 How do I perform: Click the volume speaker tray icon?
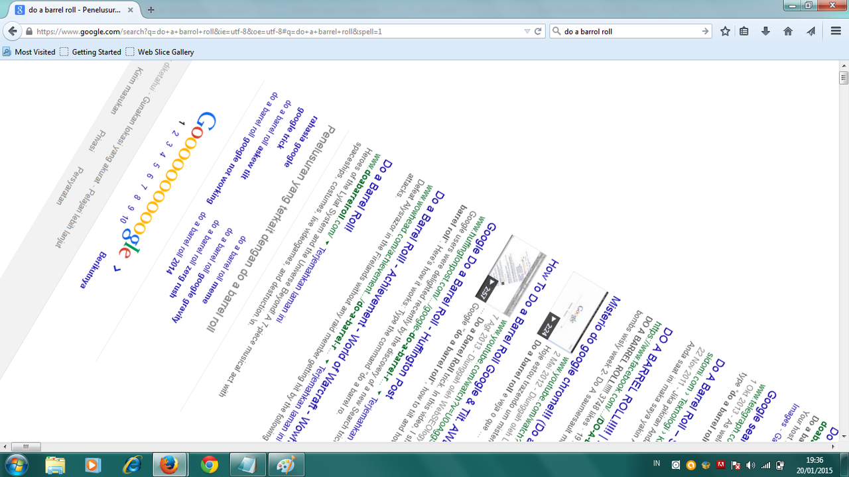751,465
